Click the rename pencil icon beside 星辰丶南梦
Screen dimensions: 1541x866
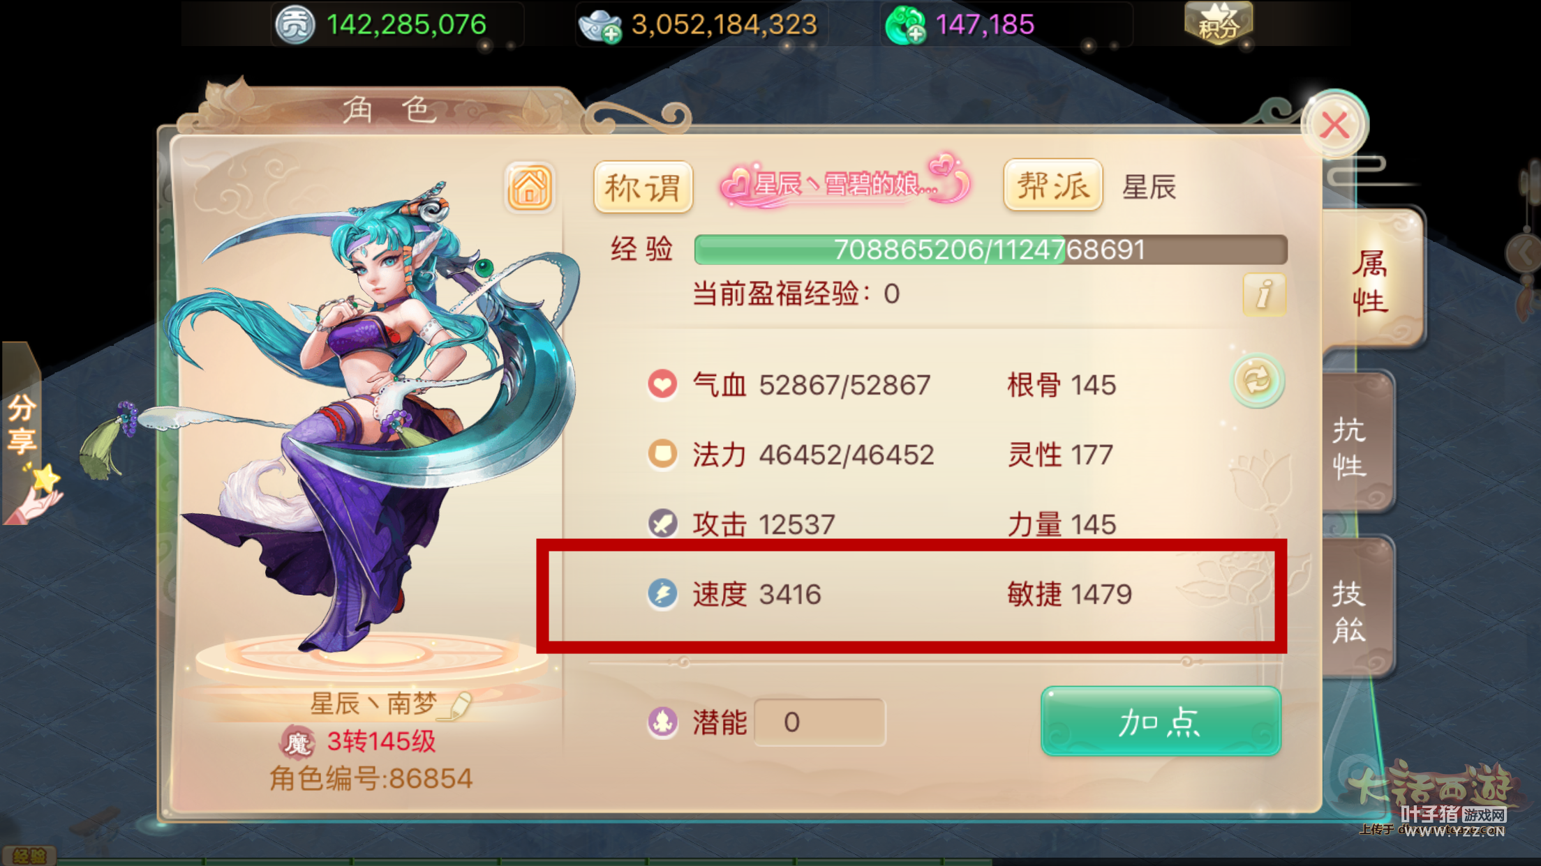coord(459,705)
